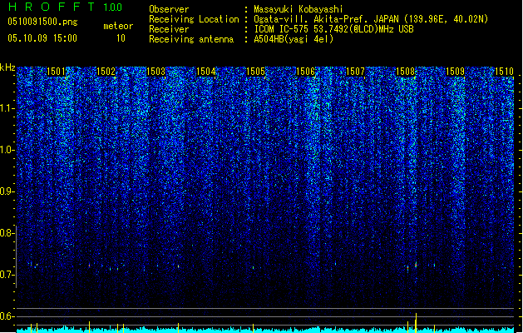Viewport: 523px width, 333px height.
Task: Click the 1509 time marker
Action: pos(456,71)
